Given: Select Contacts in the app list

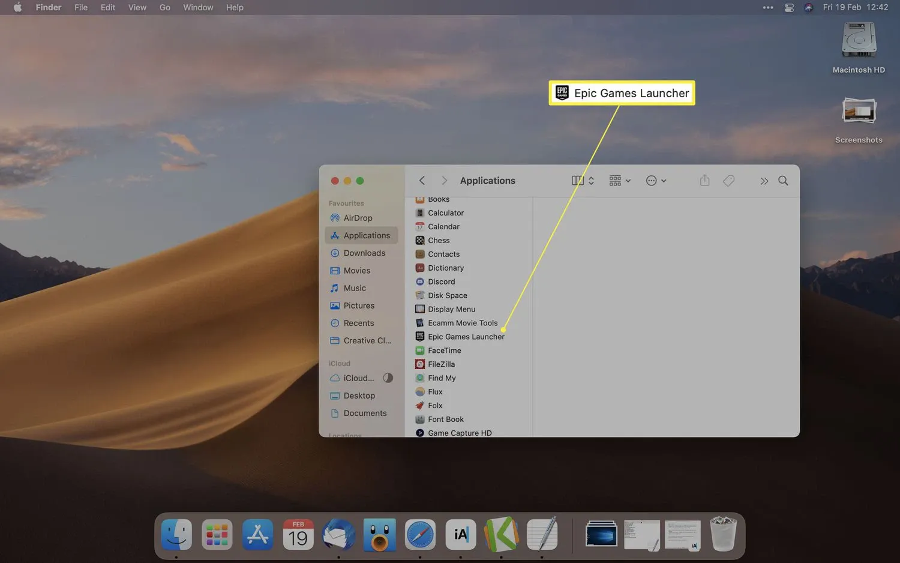Looking at the screenshot, I should [437, 254].
